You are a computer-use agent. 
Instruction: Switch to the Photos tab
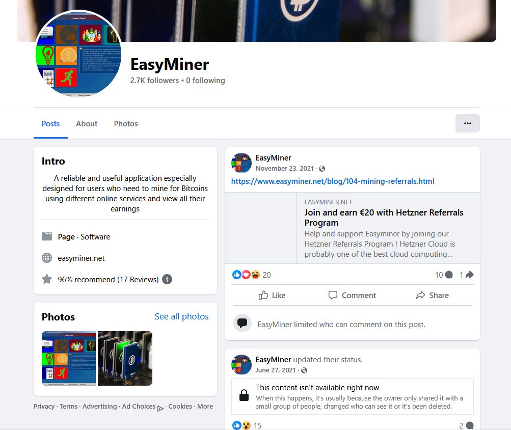coord(126,124)
